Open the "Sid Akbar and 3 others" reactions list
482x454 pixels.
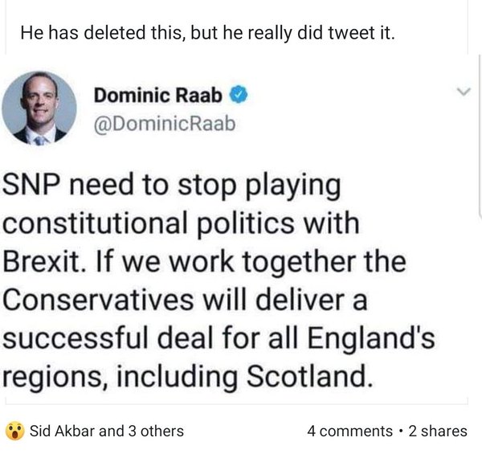point(106,431)
